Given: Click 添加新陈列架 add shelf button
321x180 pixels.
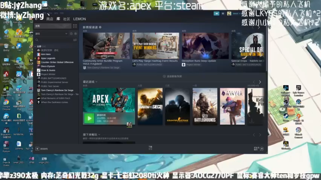Looking at the screenshot, I should click(173, 76).
